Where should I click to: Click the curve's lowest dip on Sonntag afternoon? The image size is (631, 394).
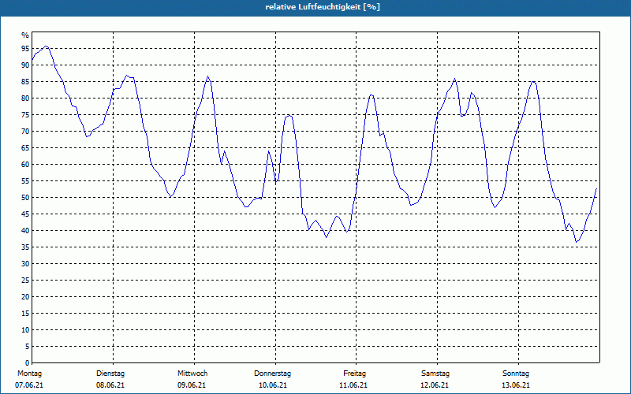(577, 242)
